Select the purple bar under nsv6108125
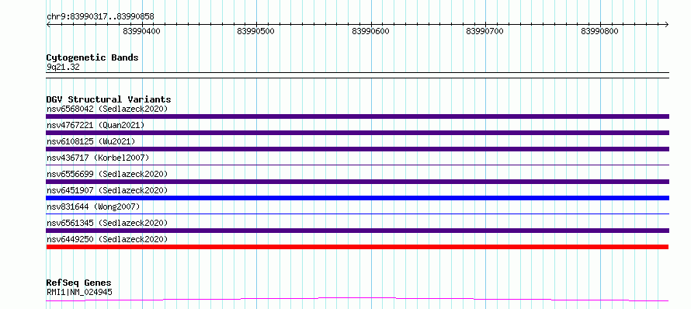This screenshot has width=691, height=309. pyautogui.click(x=357, y=149)
